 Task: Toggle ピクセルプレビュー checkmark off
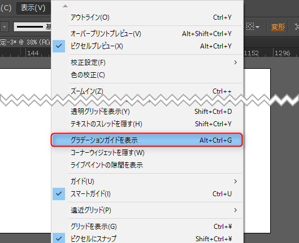(x=59, y=46)
